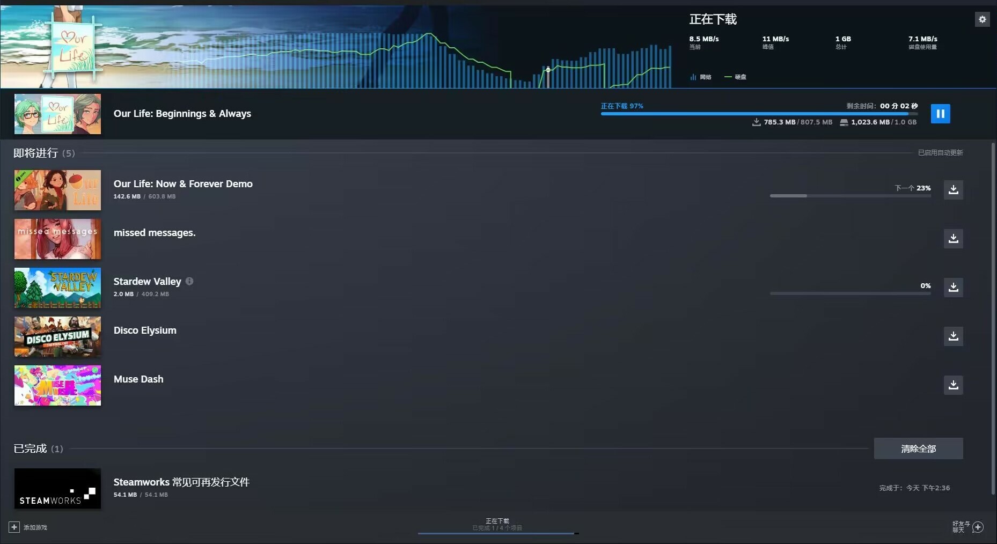Click the Stardew Valley info icon
The height and width of the screenshot is (544, 997).
point(189,281)
